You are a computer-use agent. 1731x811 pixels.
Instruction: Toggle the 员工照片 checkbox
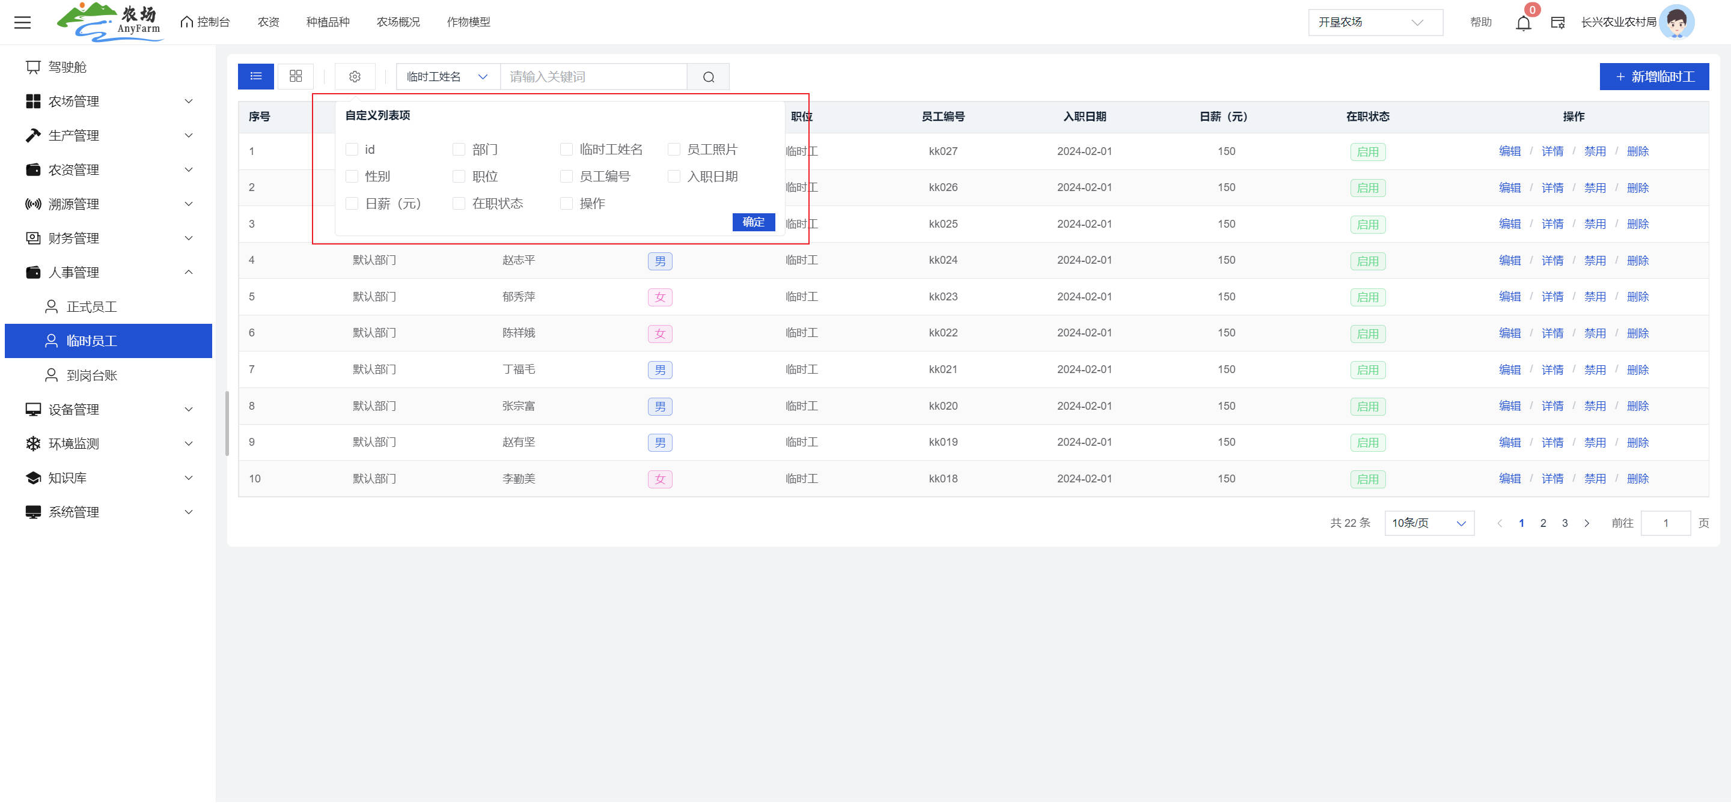click(x=674, y=149)
